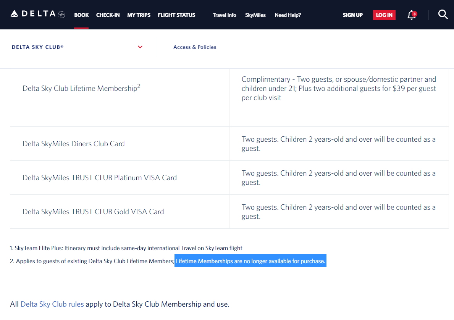The height and width of the screenshot is (320, 454).
Task: Open the BOOK menu
Action: point(81,15)
